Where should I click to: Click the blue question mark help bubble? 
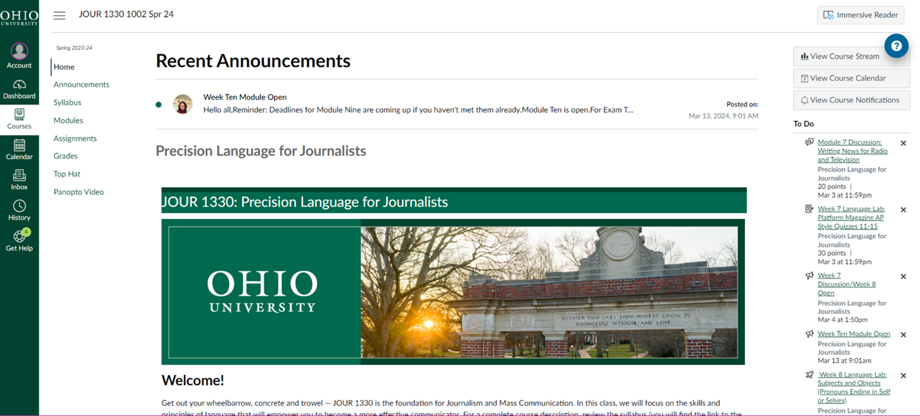pos(896,46)
